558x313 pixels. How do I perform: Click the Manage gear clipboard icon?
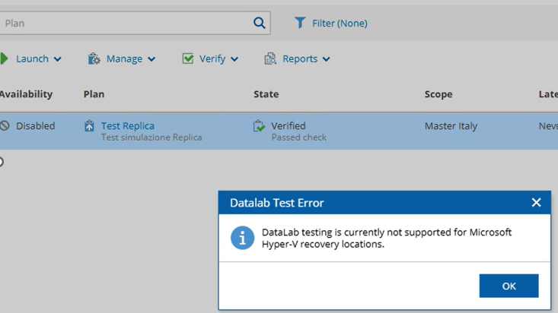click(94, 58)
